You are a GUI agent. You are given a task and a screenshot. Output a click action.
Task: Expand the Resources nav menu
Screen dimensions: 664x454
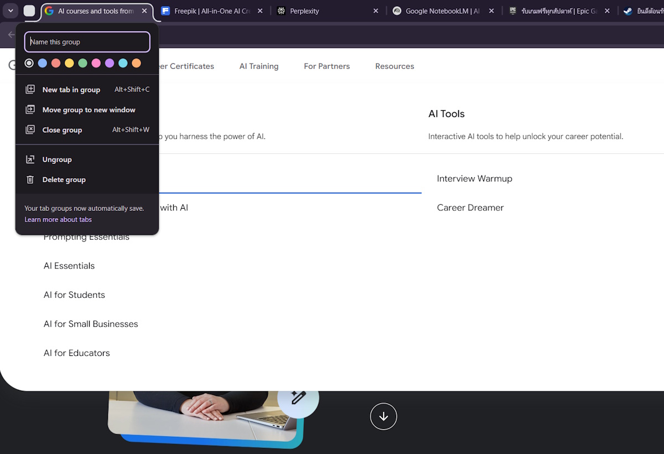[395, 66]
